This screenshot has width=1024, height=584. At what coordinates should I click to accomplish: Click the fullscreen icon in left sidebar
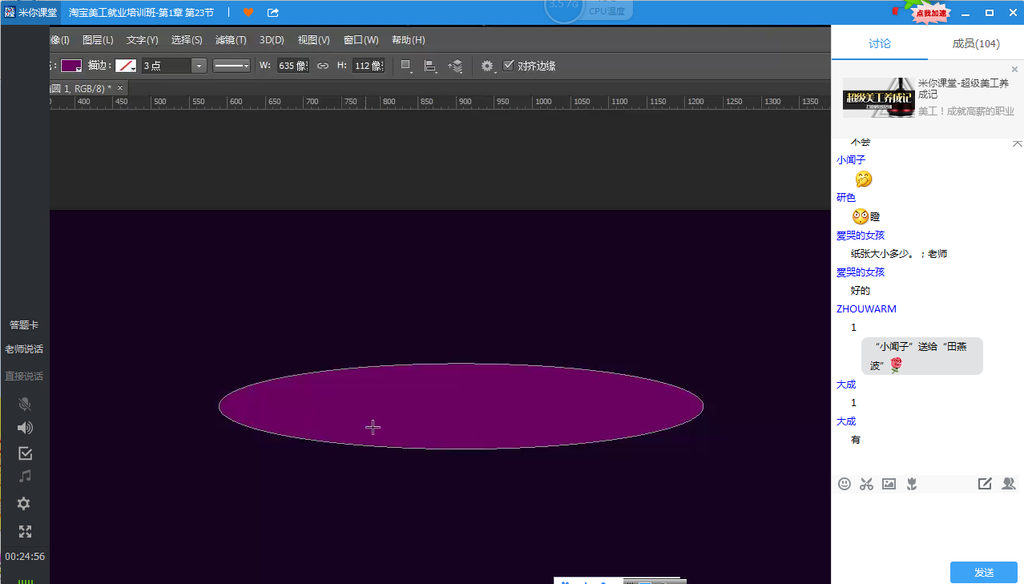tap(25, 531)
